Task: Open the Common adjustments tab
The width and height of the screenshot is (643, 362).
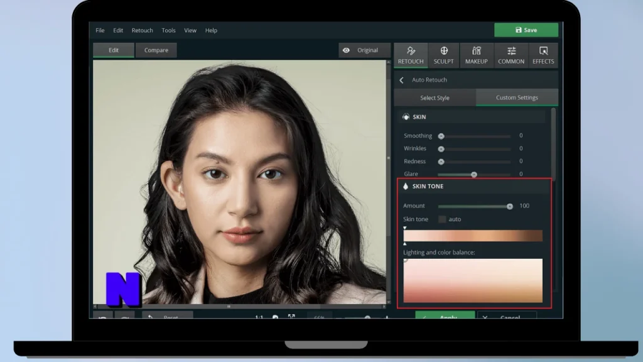Action: coord(511,55)
